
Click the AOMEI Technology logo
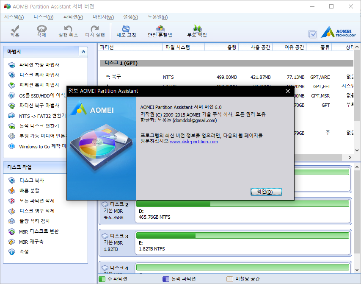tap(339, 32)
